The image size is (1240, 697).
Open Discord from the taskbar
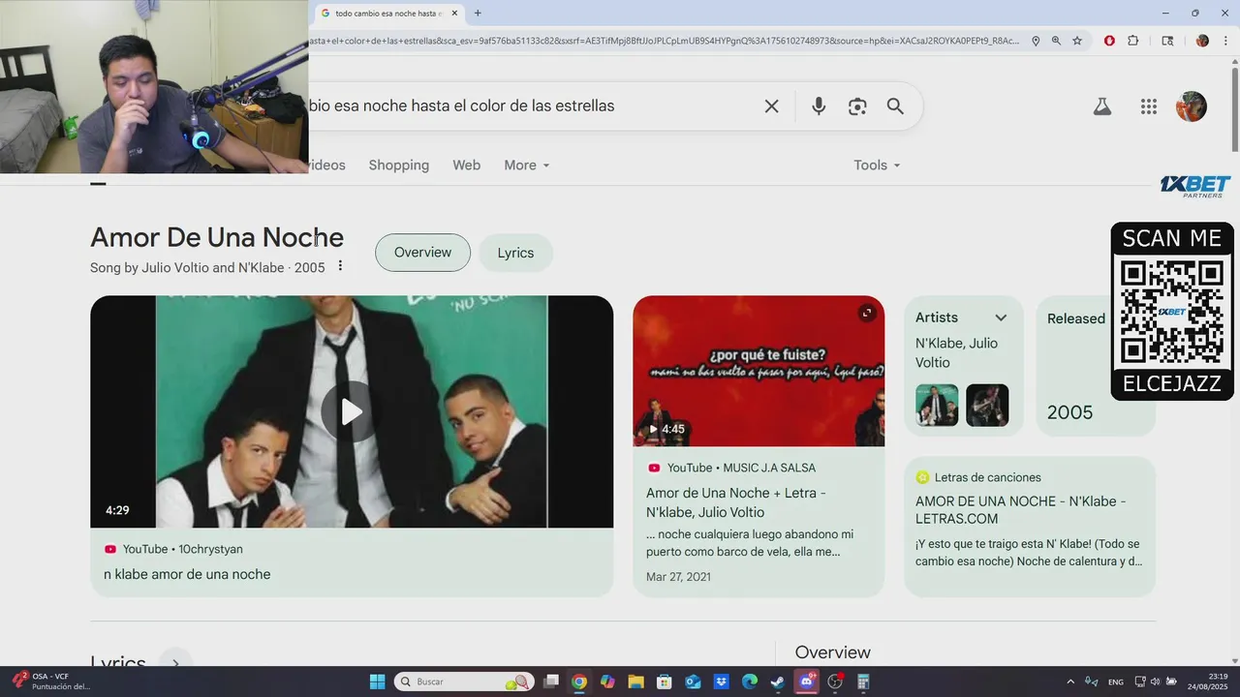(806, 682)
